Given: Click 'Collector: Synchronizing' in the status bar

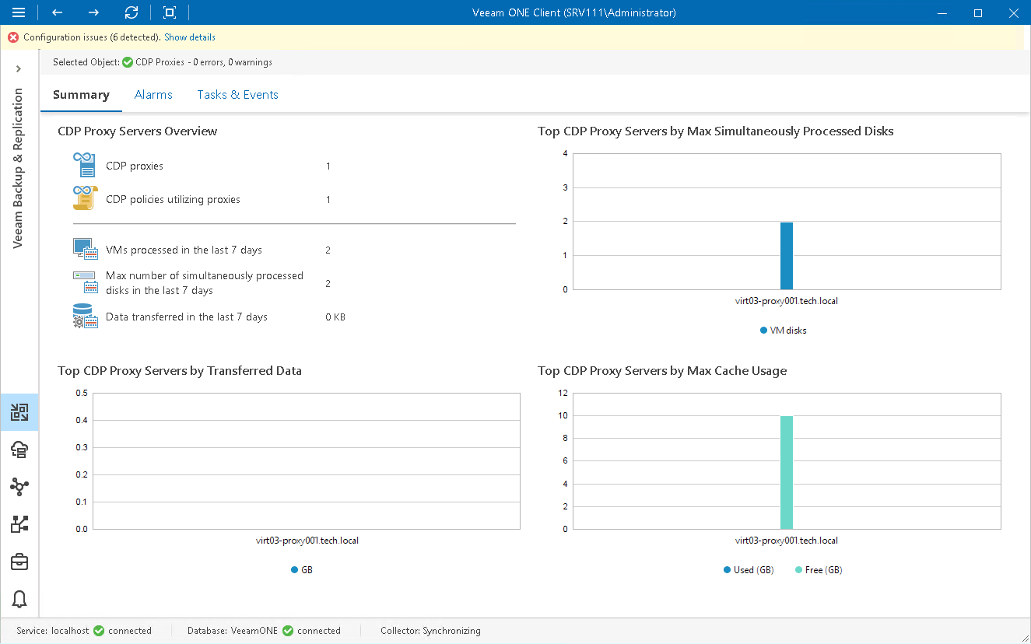Looking at the screenshot, I should click(430, 631).
